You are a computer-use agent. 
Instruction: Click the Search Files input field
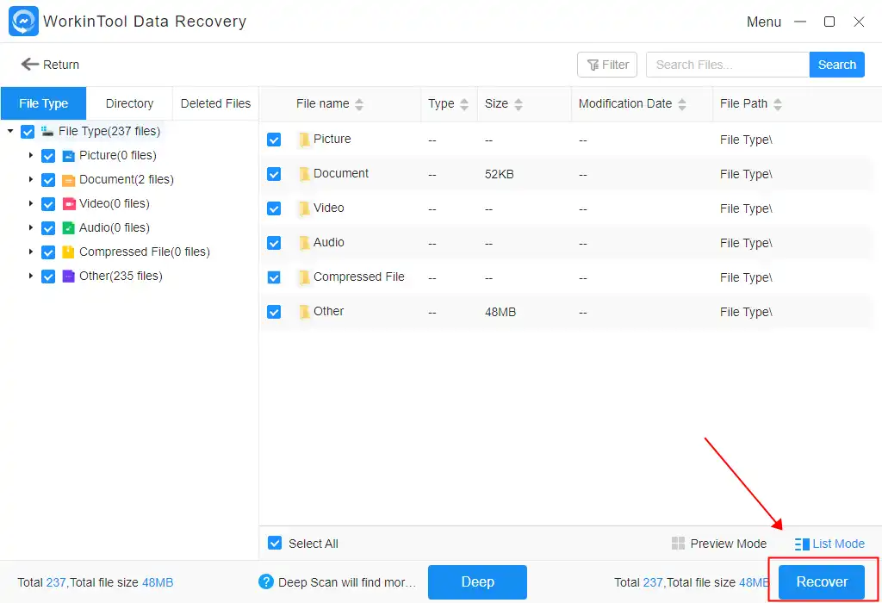(727, 65)
